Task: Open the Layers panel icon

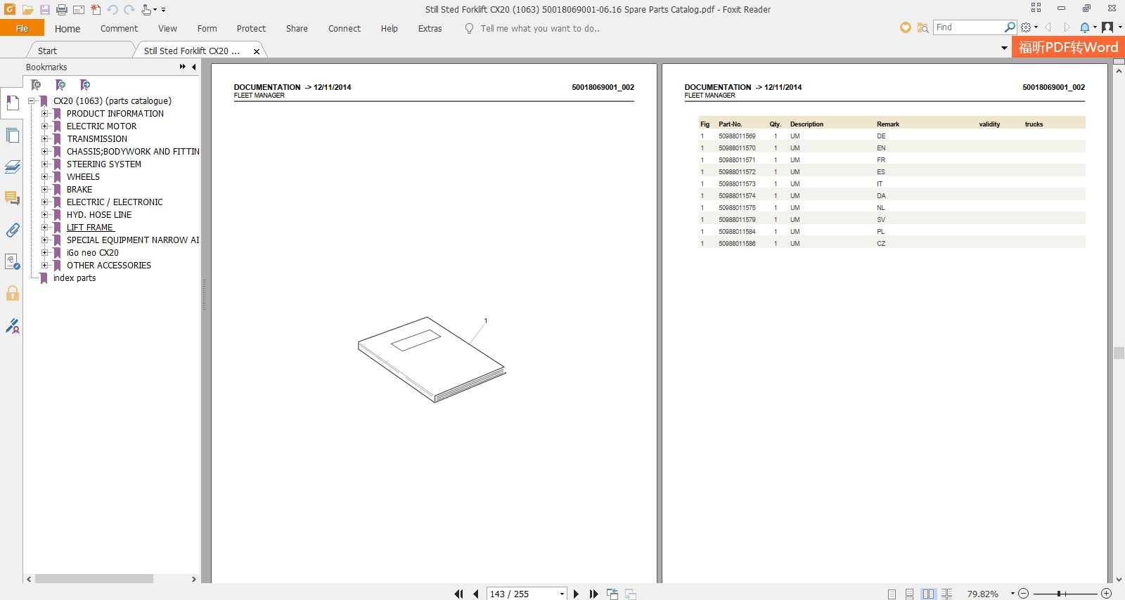Action: pyautogui.click(x=12, y=167)
